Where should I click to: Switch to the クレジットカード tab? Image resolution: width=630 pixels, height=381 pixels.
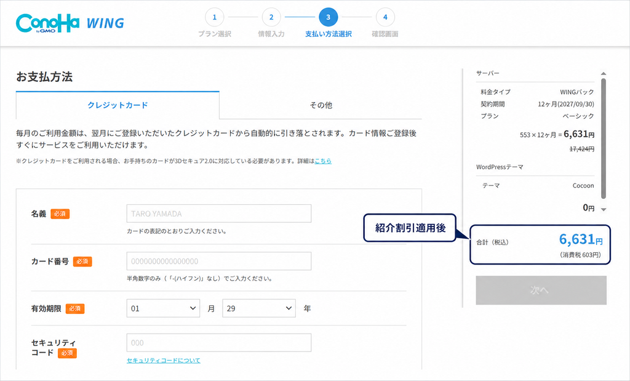pos(118,105)
